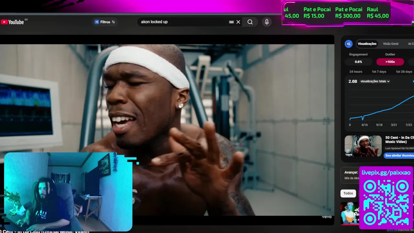Run the search with the magnifier button

coord(250,22)
